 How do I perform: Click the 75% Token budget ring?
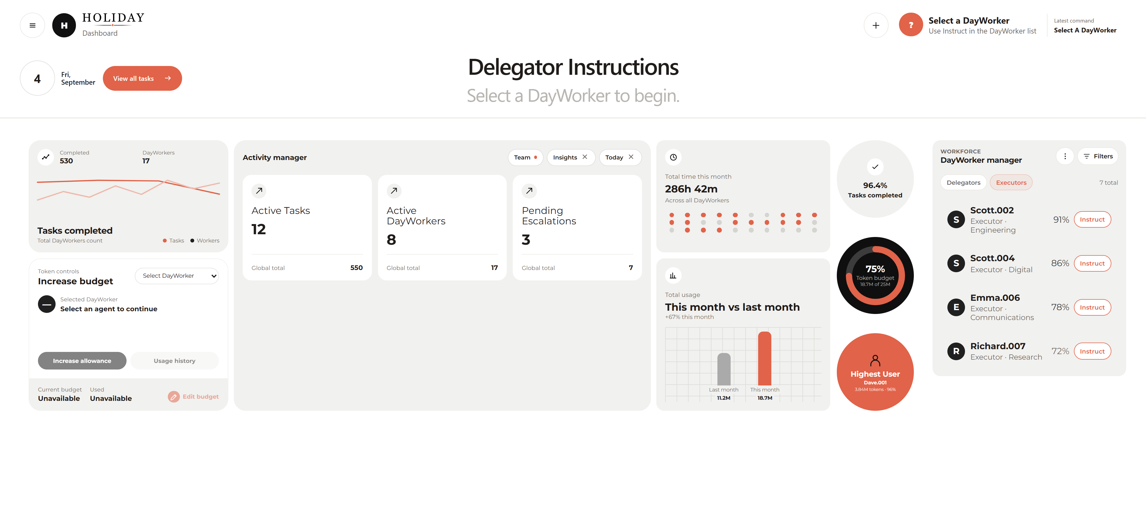pos(874,275)
